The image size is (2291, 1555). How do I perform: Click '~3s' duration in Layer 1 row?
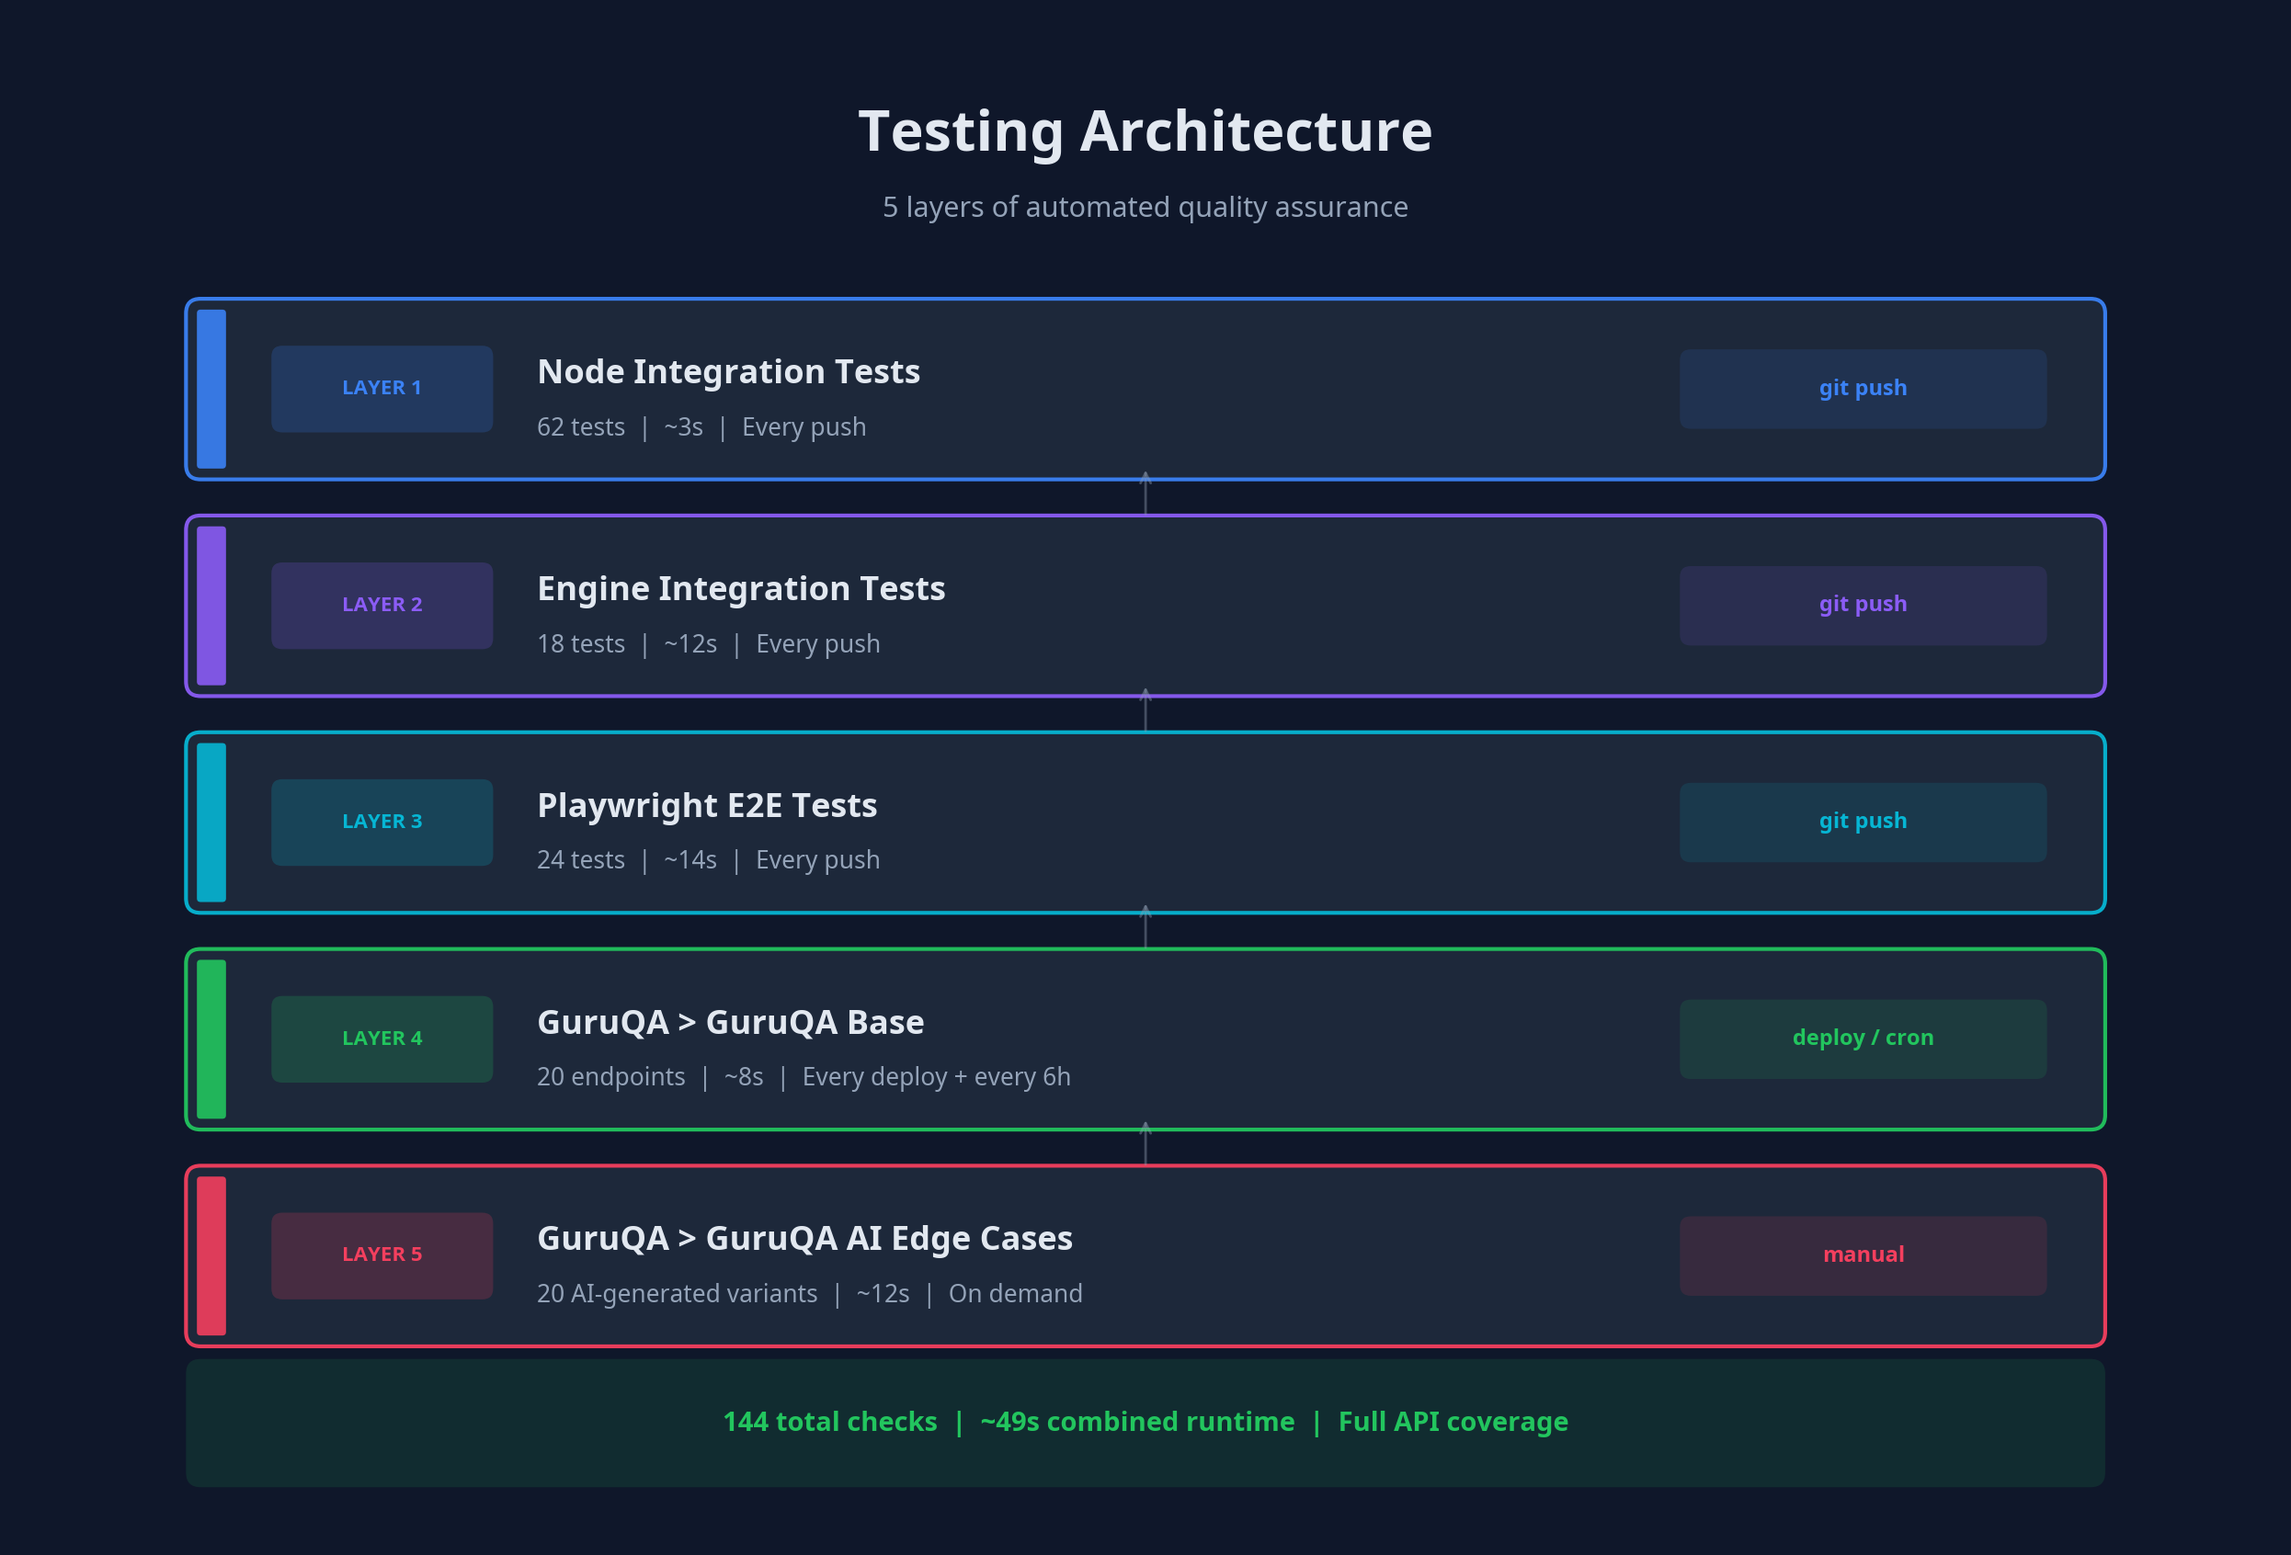pyautogui.click(x=683, y=426)
